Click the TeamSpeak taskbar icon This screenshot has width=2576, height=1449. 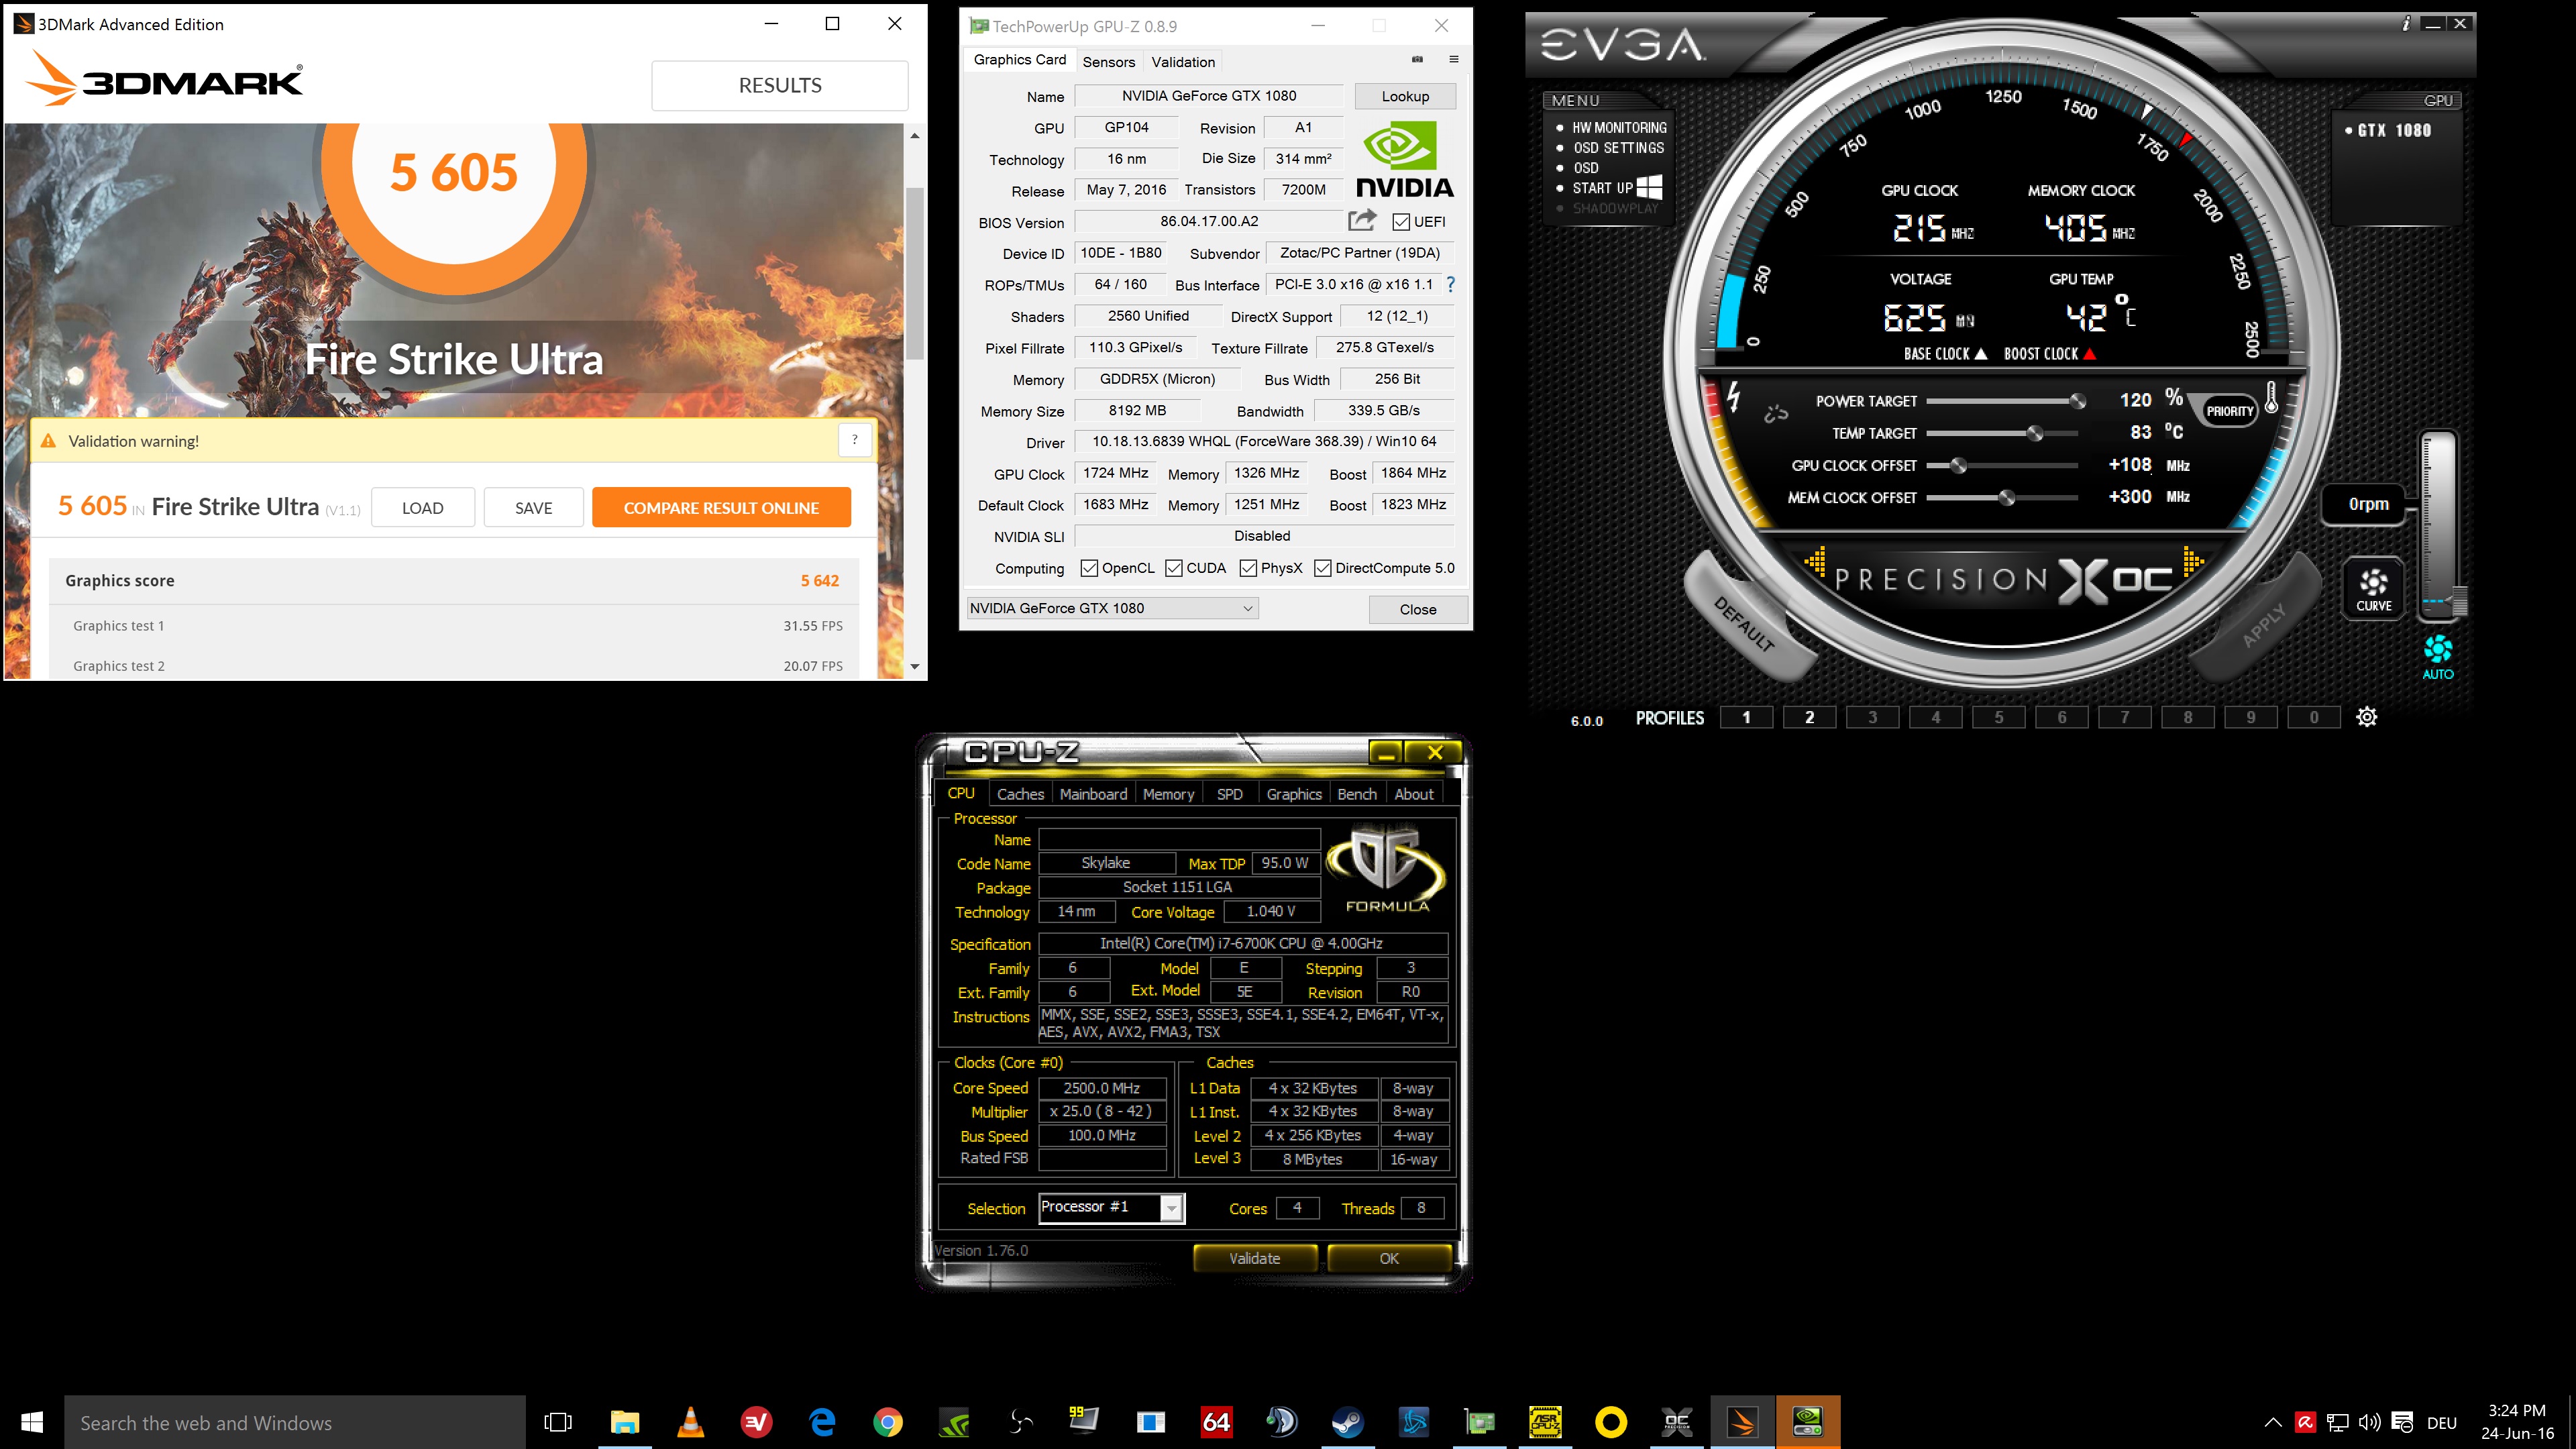tap(1282, 1421)
